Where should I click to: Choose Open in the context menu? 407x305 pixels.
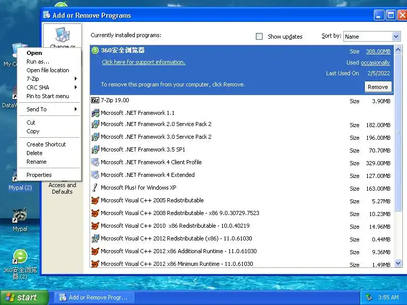pos(49,53)
